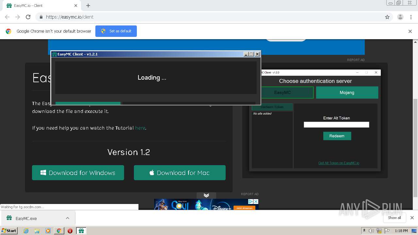Close the EasyMC.io - Client tab
418x235 pixels.
click(x=76, y=6)
